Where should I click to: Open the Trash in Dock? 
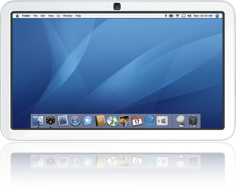pos(193,121)
